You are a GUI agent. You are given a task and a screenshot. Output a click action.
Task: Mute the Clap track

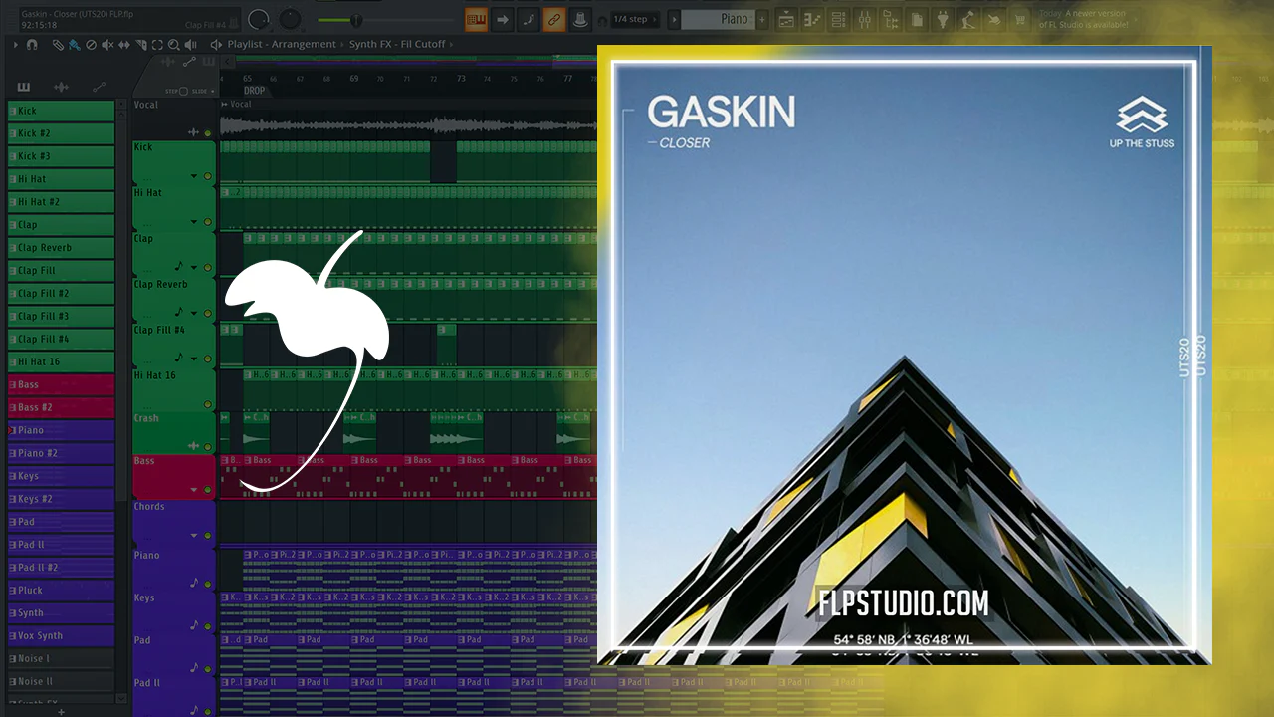208,268
